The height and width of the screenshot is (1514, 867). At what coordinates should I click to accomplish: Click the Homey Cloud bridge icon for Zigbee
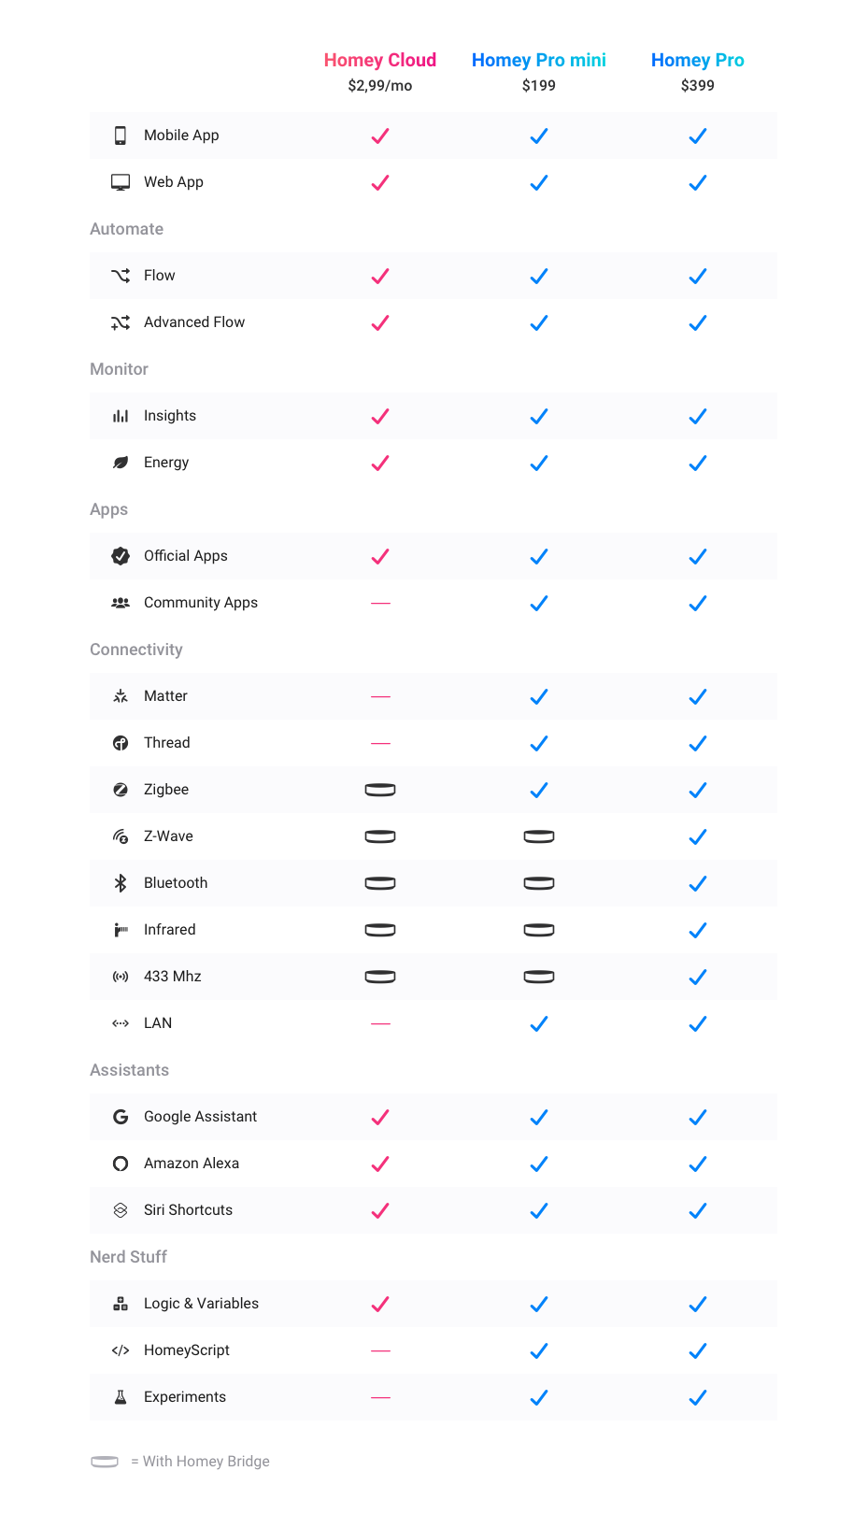pos(380,790)
